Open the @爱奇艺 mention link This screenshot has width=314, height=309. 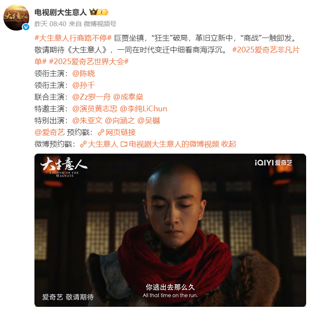pos(50,132)
